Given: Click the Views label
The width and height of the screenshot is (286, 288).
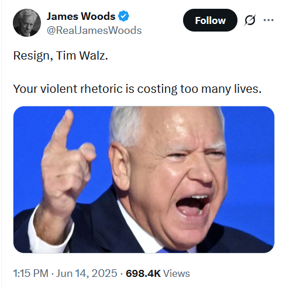Looking at the screenshot, I should (177, 273).
